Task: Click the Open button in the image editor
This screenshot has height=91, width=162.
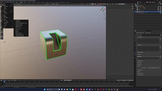Action: [123, 4]
